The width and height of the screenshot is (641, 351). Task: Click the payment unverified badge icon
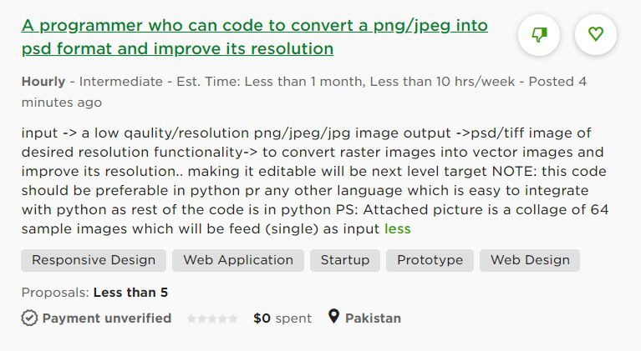pyautogui.click(x=29, y=318)
